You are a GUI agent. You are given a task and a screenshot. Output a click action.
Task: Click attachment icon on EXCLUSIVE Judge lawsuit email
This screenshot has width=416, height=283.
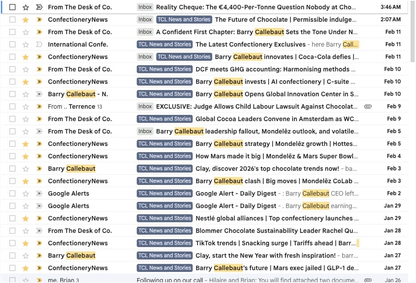[x=368, y=106]
